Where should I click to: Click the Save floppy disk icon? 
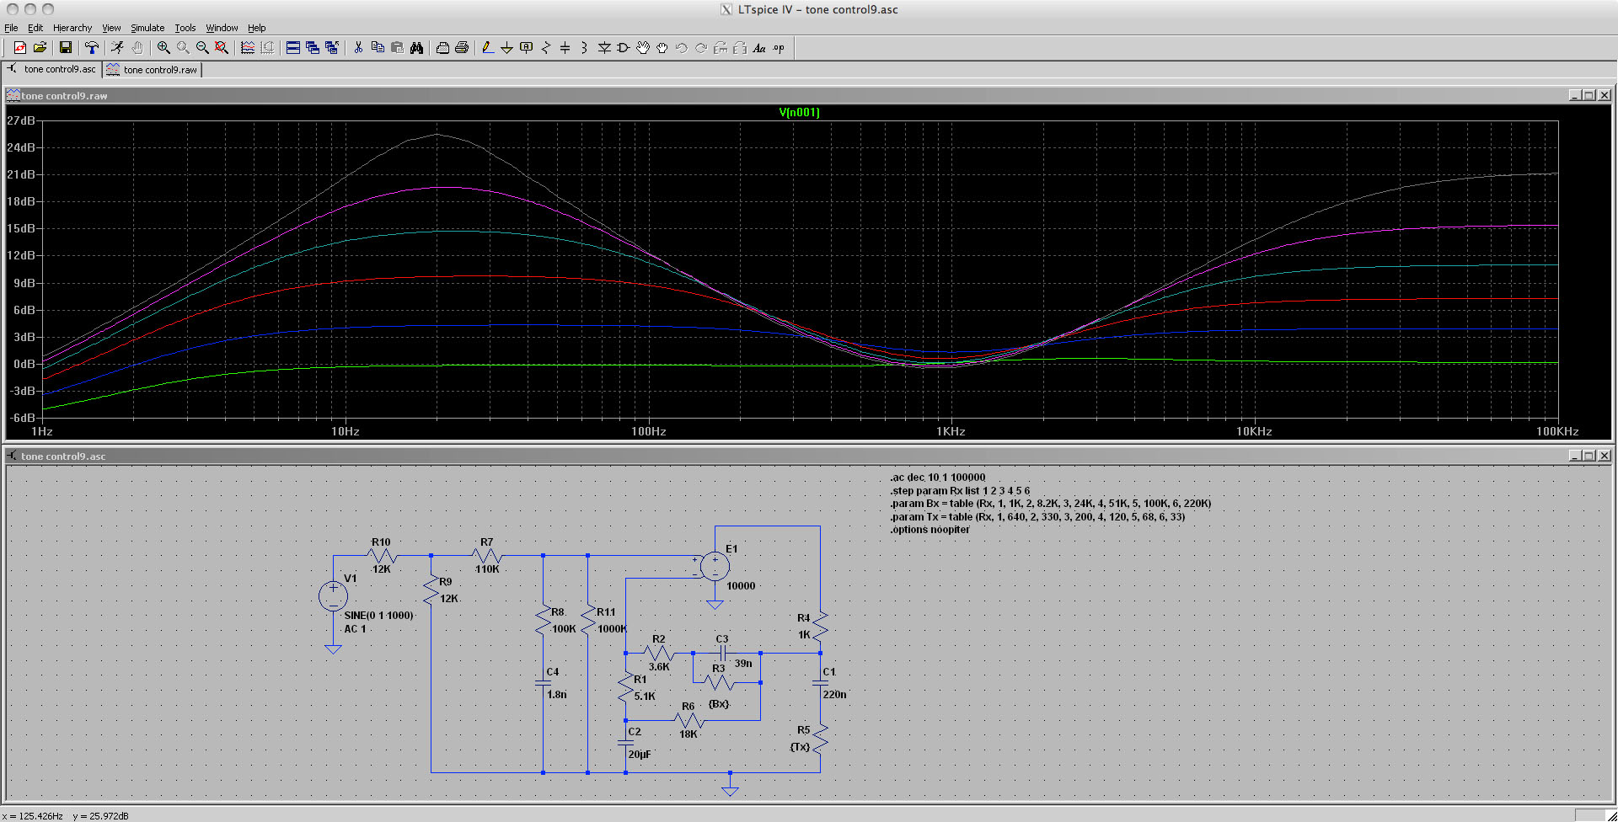(x=65, y=48)
